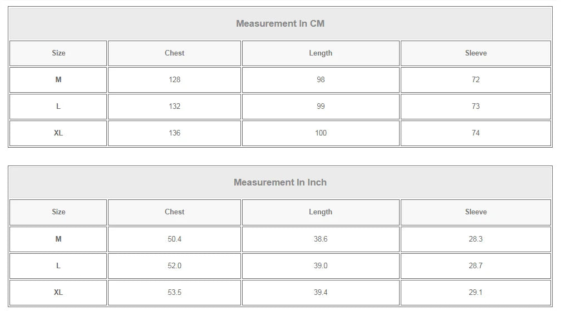Image resolution: width=561 pixels, height=311 pixels.
Task: Select the Chest column header in CM table
Action: point(174,53)
